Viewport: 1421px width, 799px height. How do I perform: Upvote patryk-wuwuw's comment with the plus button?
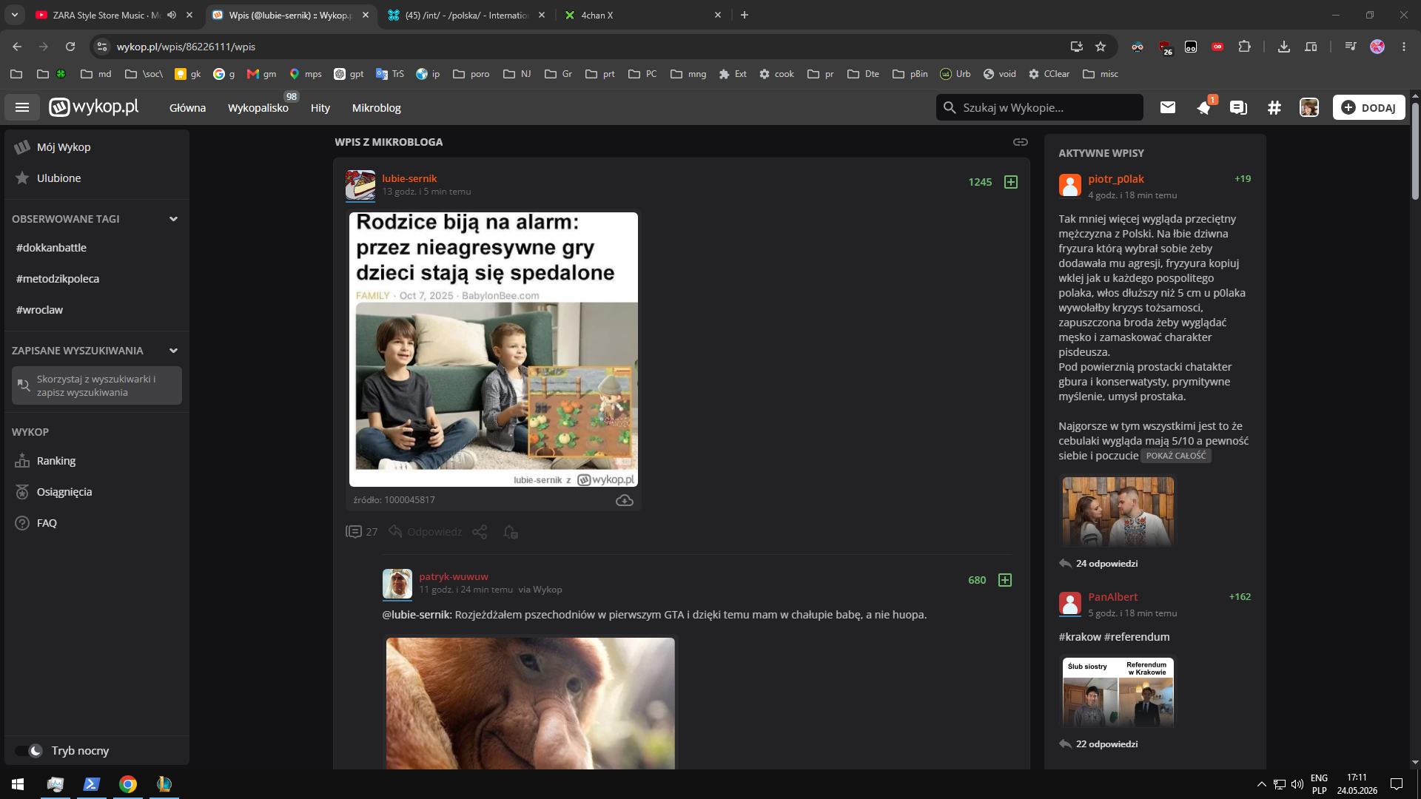pyautogui.click(x=1004, y=580)
